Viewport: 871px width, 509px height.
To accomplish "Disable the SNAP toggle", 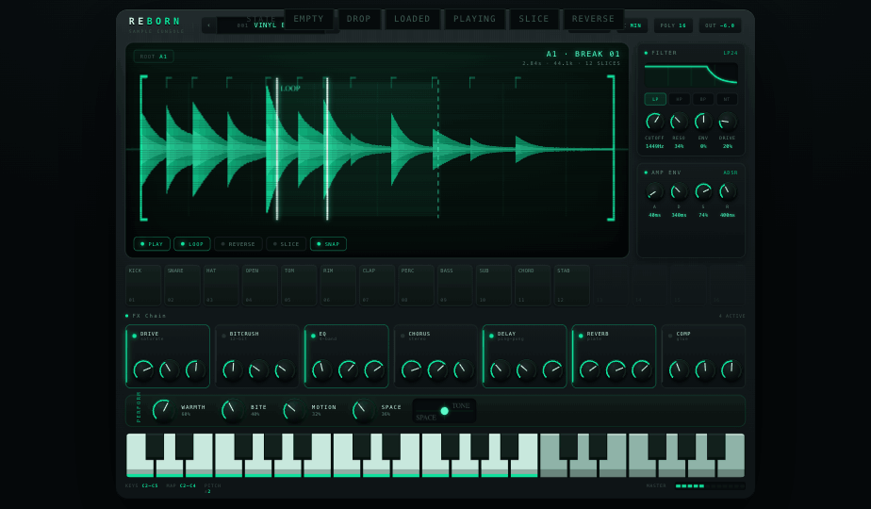I will pos(328,244).
